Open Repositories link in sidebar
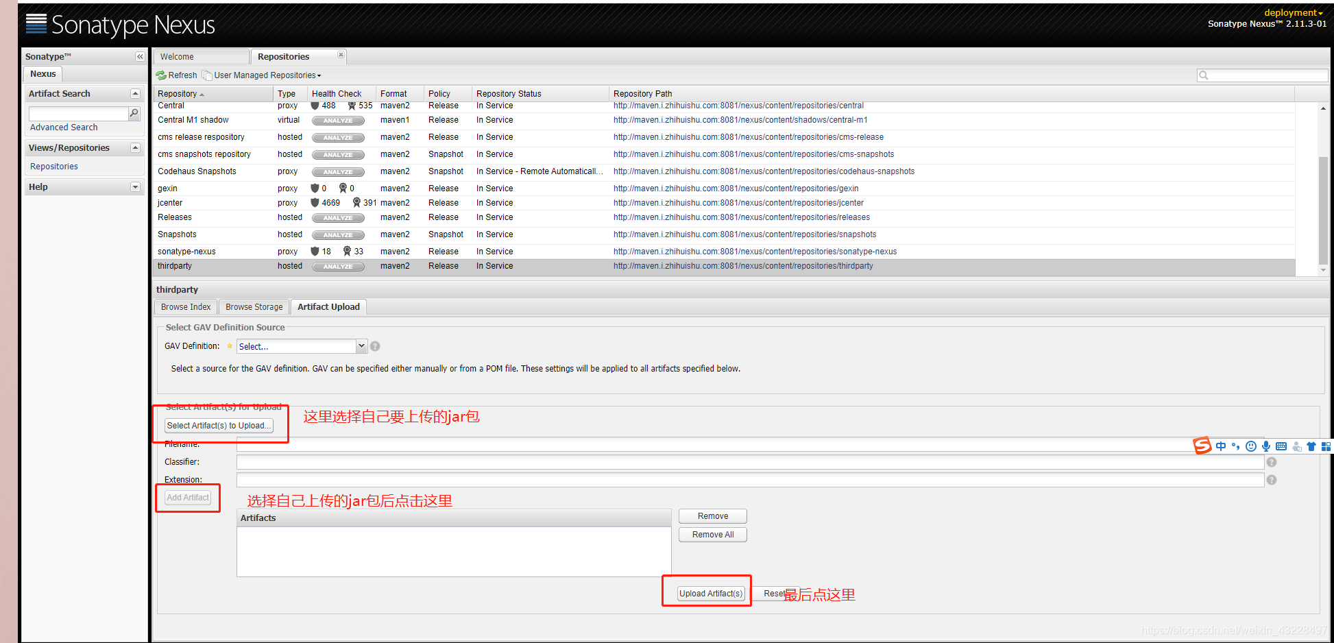The image size is (1334, 643). (54, 167)
